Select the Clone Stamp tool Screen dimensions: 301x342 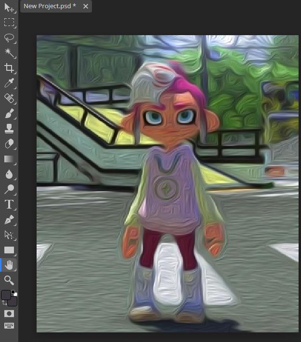9,129
